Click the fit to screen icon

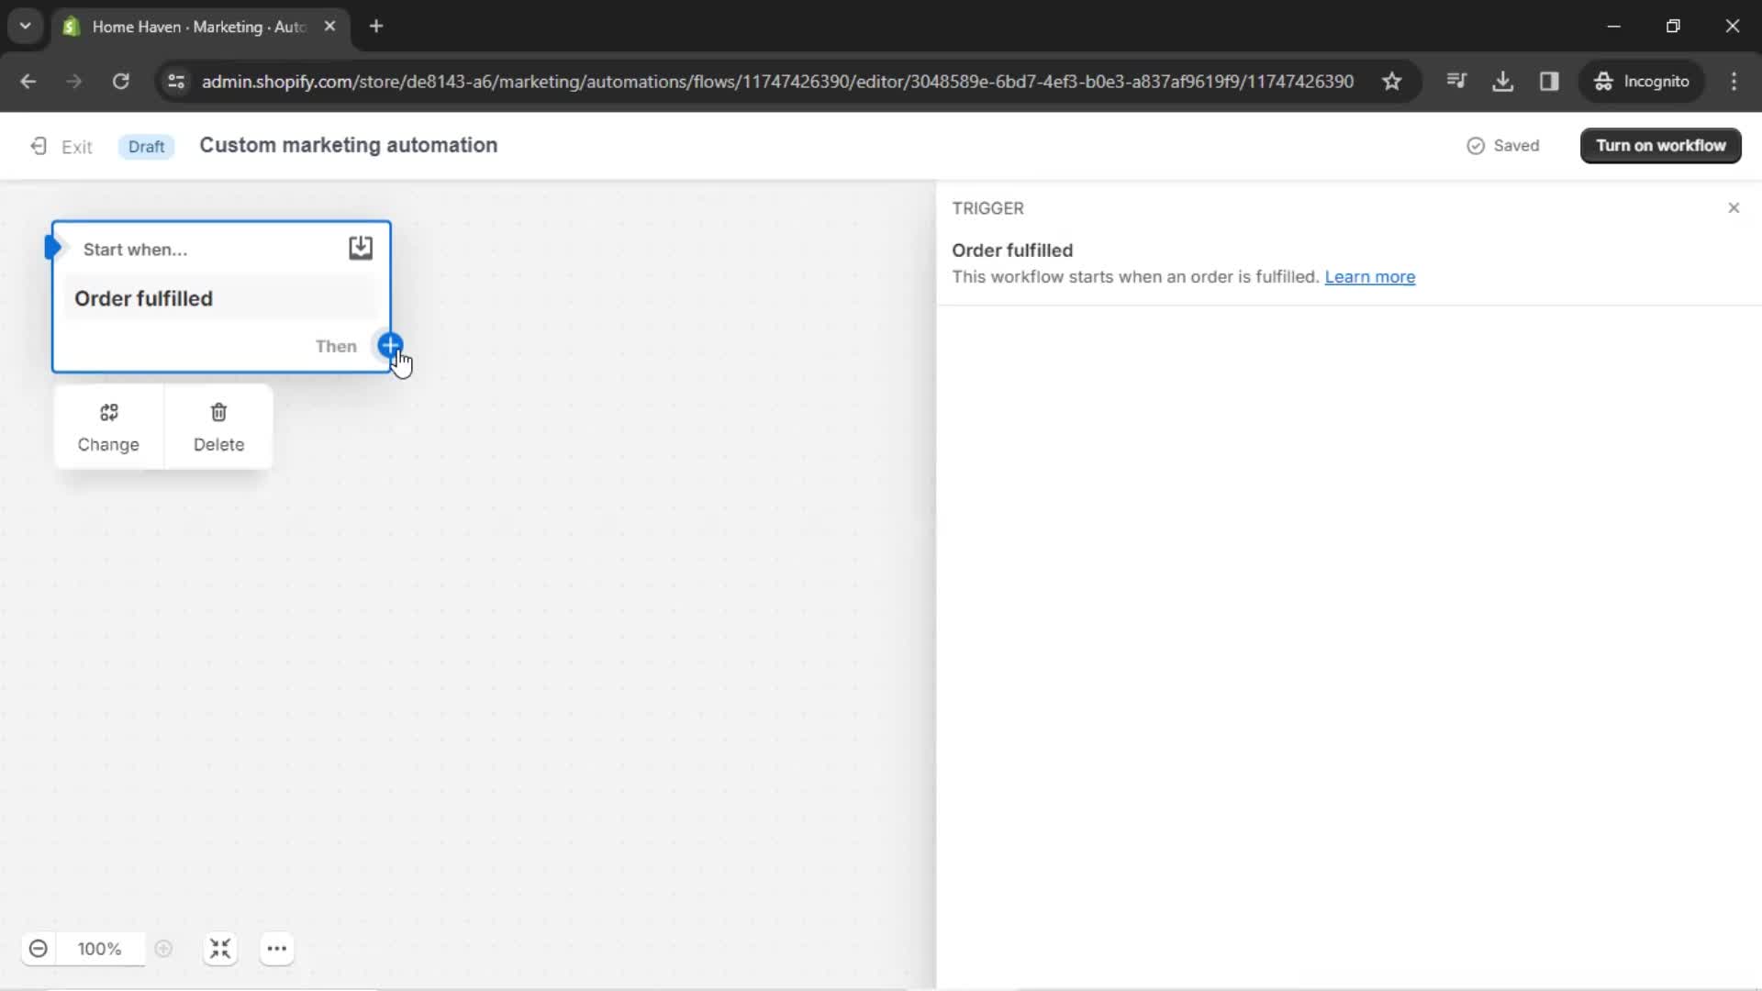tap(219, 950)
